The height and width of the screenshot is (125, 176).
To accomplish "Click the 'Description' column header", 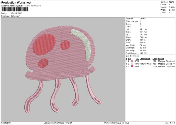I will coord(145,59).
